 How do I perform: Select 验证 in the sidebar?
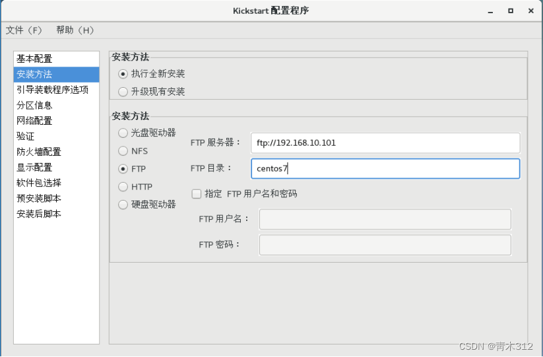click(x=57, y=137)
